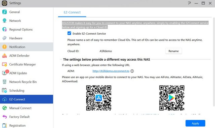The image size is (215, 128).
Task: Open the Registration icon
Action: pos(4,125)
